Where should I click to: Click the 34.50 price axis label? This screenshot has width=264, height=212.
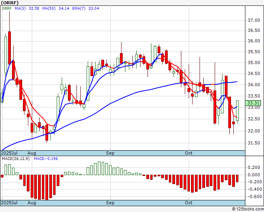254,74
